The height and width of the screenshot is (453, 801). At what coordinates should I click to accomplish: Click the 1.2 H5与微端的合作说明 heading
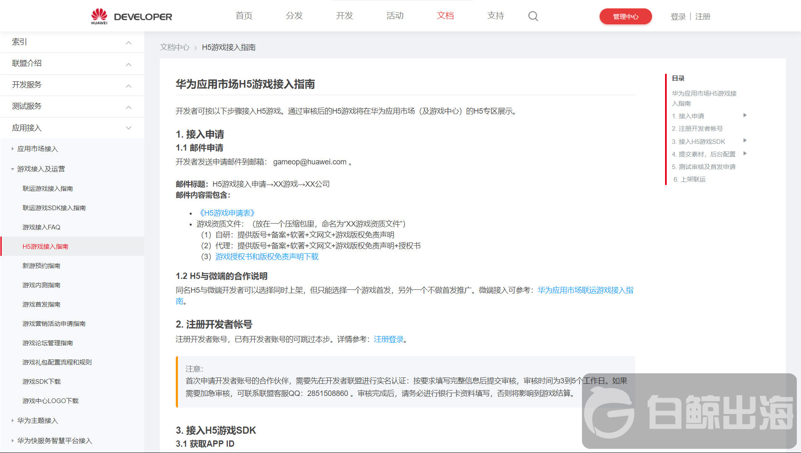222,276
